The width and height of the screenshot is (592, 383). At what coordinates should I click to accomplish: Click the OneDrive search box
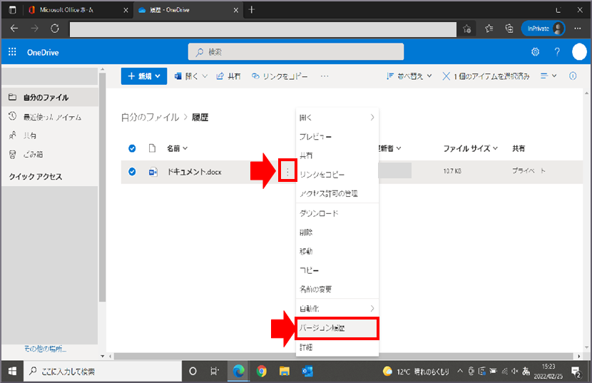[296, 52]
